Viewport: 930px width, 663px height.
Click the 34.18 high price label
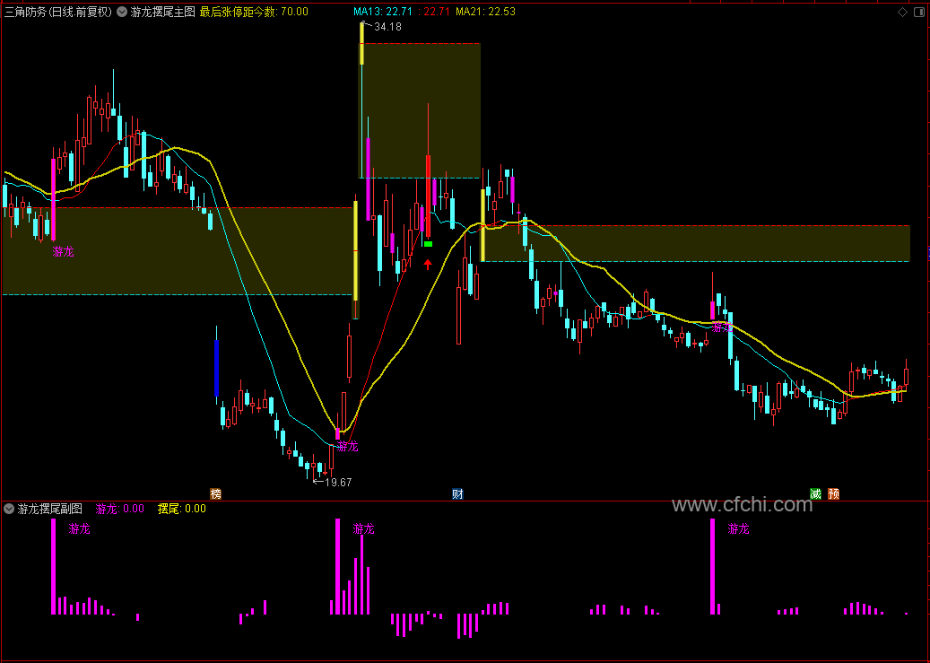pos(388,27)
